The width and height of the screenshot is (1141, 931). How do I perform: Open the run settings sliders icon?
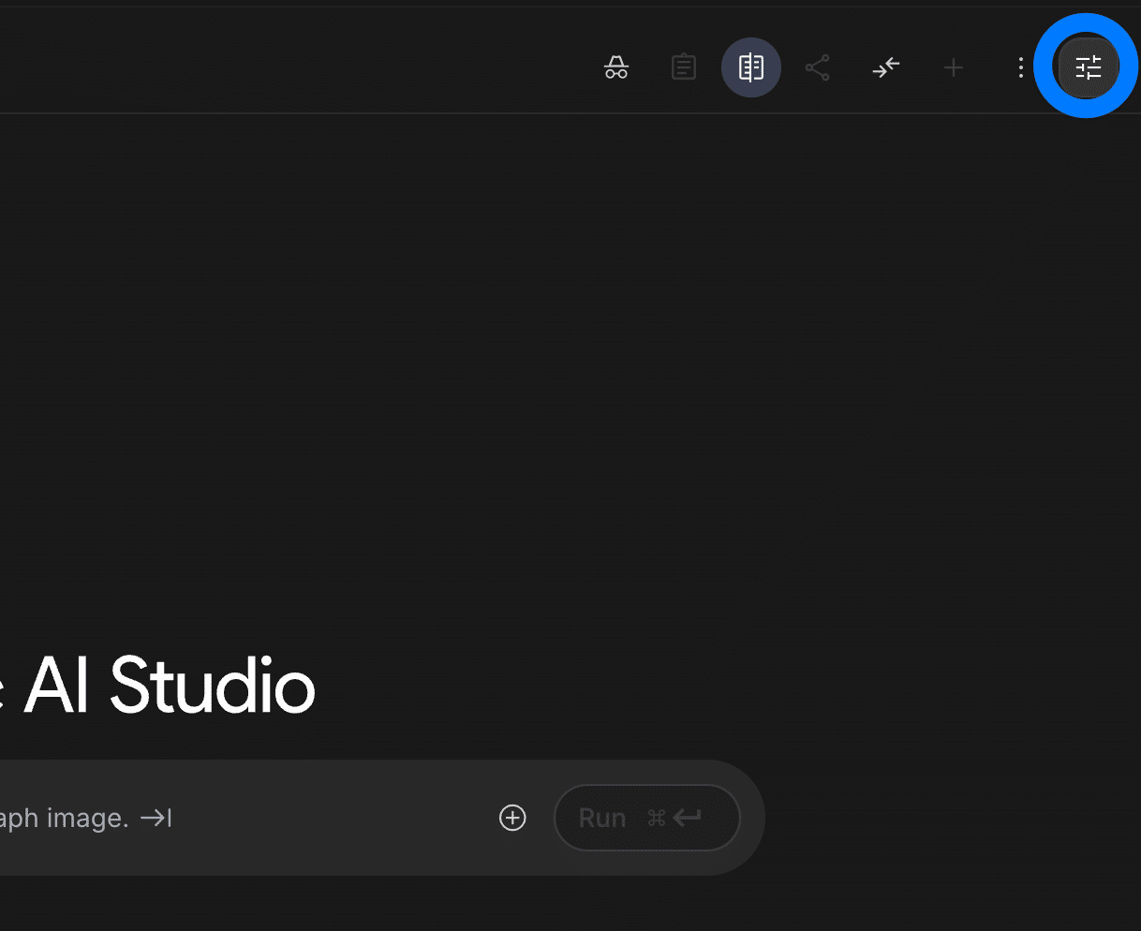pos(1088,67)
